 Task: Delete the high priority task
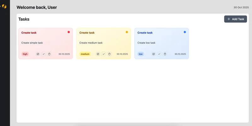click(x=49, y=54)
